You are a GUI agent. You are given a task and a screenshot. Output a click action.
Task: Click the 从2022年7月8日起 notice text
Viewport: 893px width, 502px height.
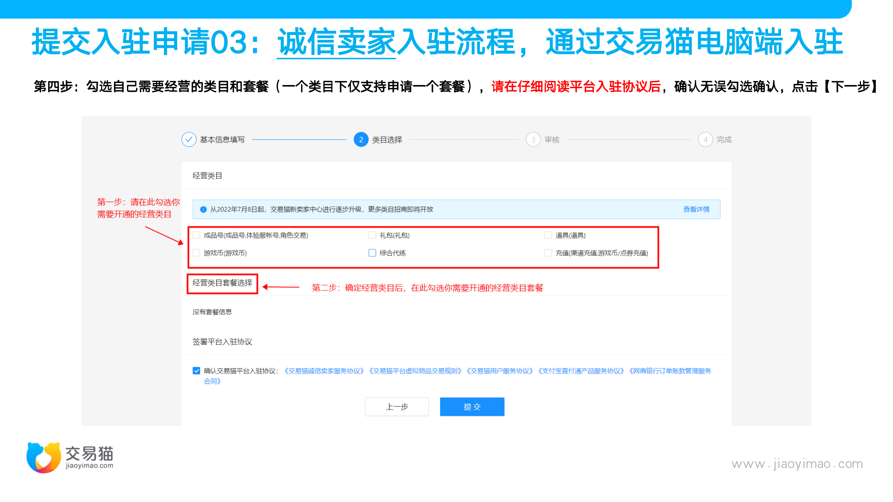[321, 209]
